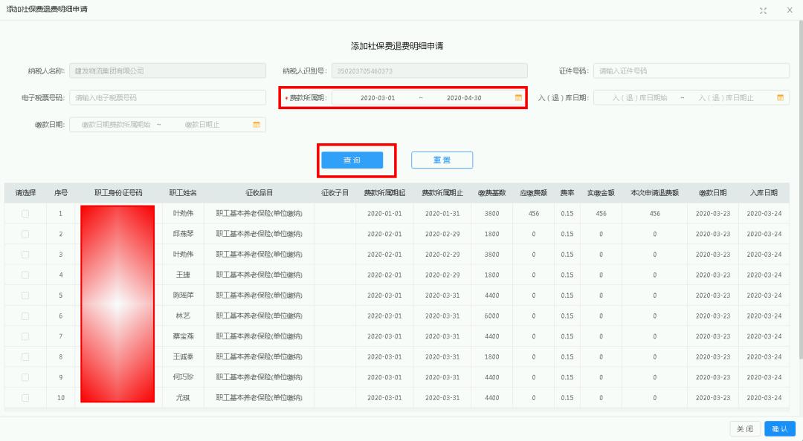Click the 确认 confirm button

click(778, 428)
